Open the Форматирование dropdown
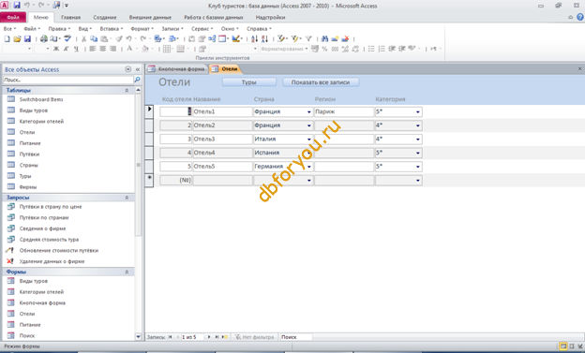This screenshot has height=353, width=585. tap(307, 49)
